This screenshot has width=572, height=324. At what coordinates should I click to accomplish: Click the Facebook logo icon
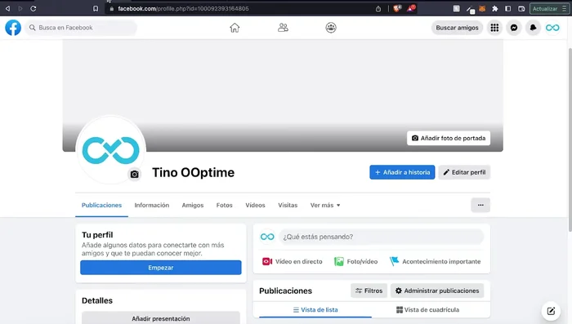pos(13,28)
